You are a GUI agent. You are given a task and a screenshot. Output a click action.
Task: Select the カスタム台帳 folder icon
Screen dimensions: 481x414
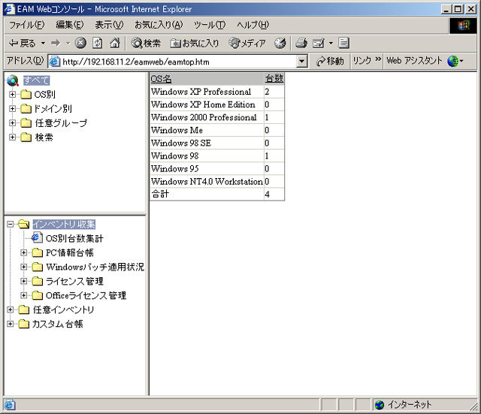pos(24,324)
